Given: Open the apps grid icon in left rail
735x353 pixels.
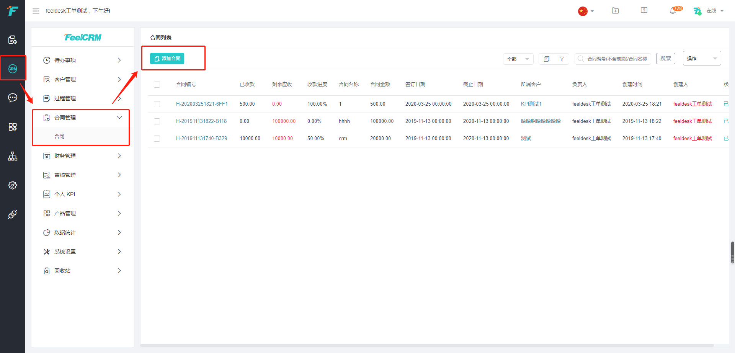Looking at the screenshot, I should click(13, 127).
